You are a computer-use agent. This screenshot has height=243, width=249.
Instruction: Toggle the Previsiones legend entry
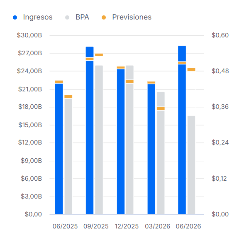pyautogui.click(x=127, y=17)
